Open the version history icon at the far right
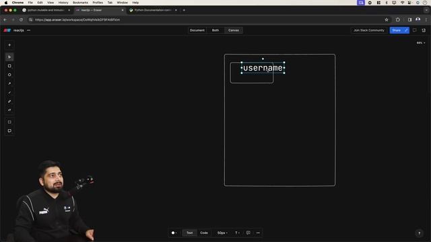This screenshot has width=431, height=242. click(x=424, y=30)
